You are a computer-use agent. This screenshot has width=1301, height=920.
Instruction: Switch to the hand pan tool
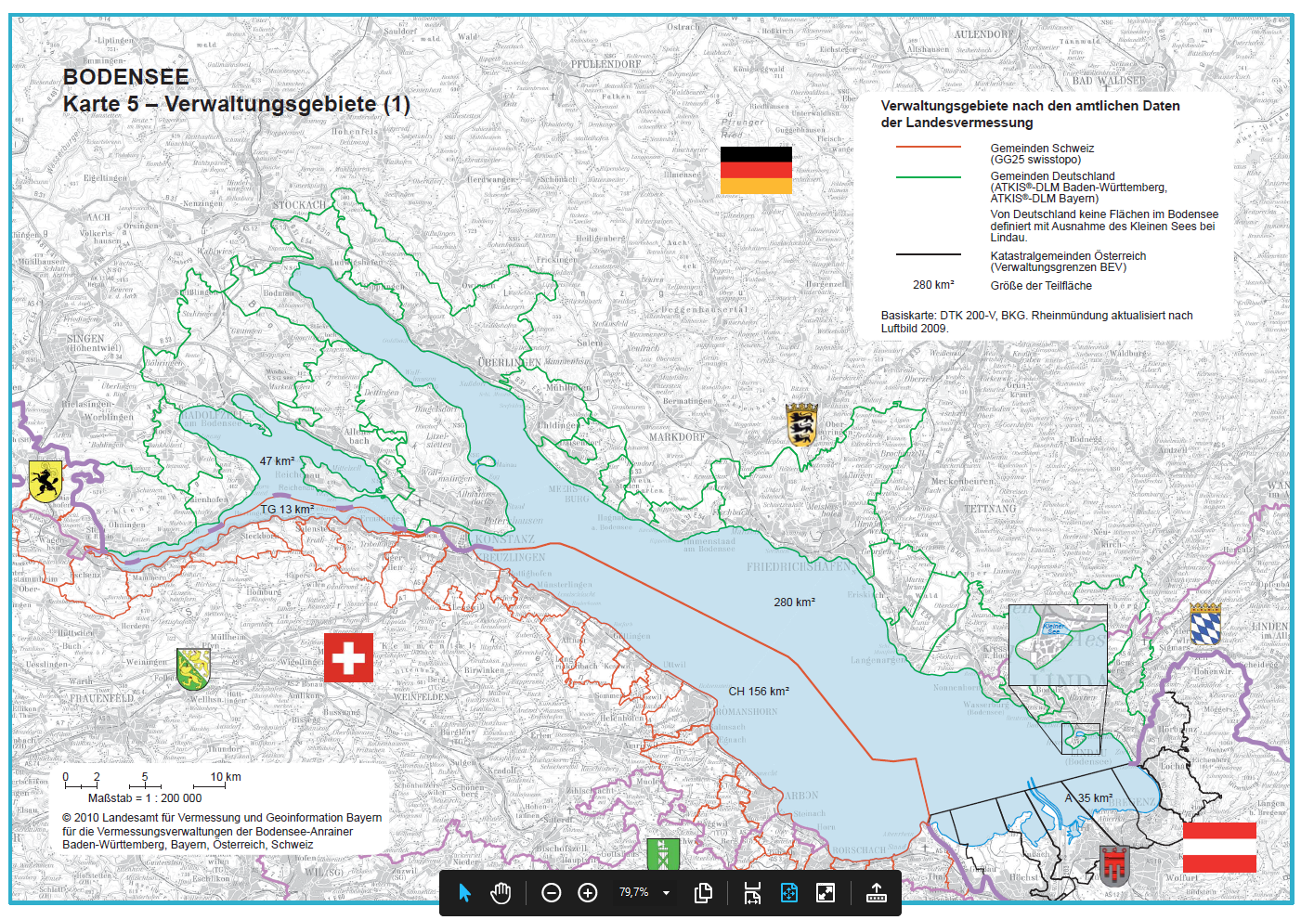[501, 893]
